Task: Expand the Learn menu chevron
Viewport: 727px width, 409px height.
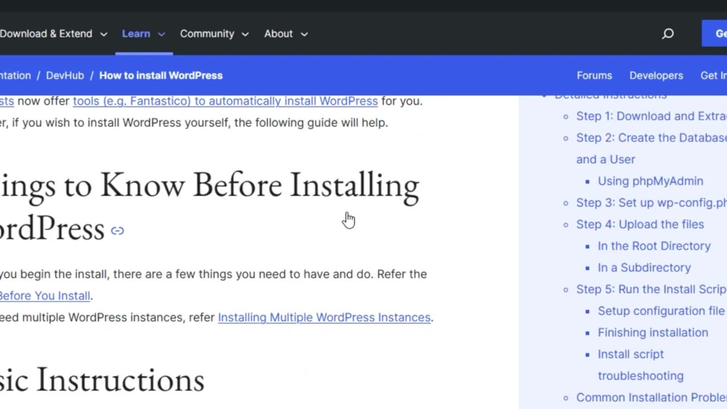Action: click(161, 34)
